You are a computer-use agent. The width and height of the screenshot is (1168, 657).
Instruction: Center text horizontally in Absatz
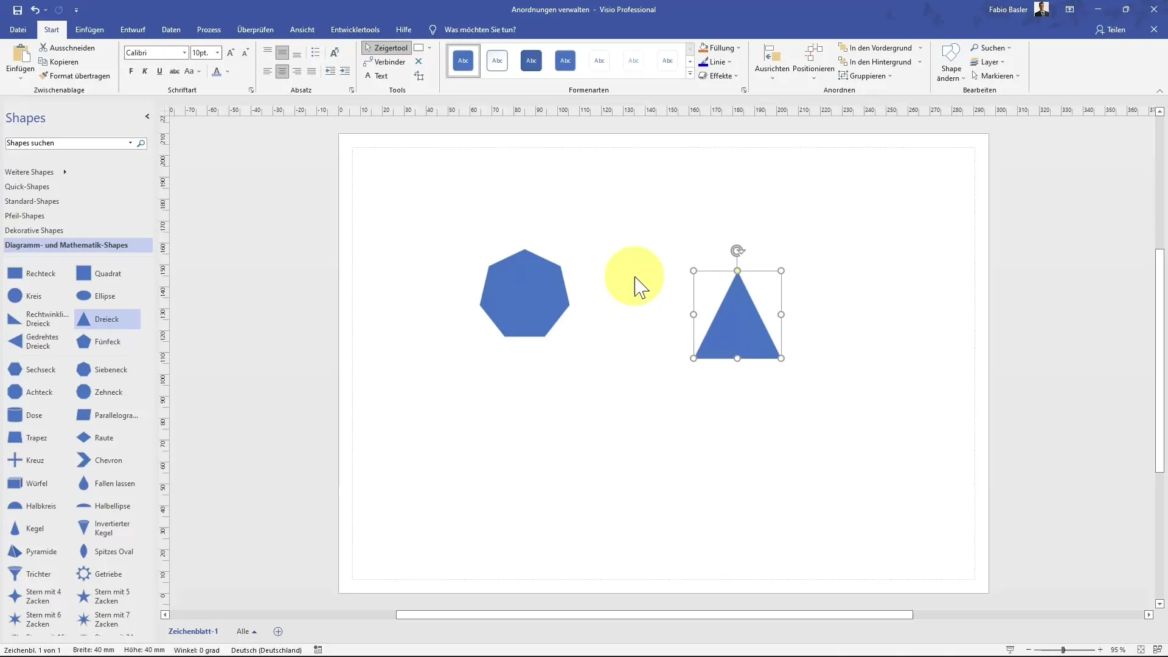pyautogui.click(x=282, y=71)
